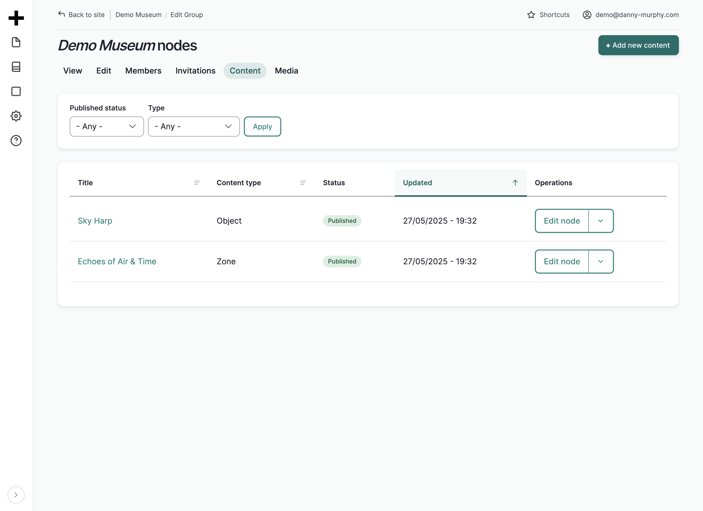Open the settings gear icon

16,116
